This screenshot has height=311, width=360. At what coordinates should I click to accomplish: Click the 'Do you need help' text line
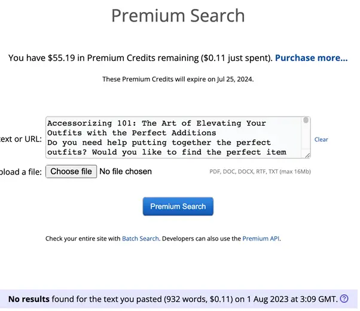[x=159, y=142]
